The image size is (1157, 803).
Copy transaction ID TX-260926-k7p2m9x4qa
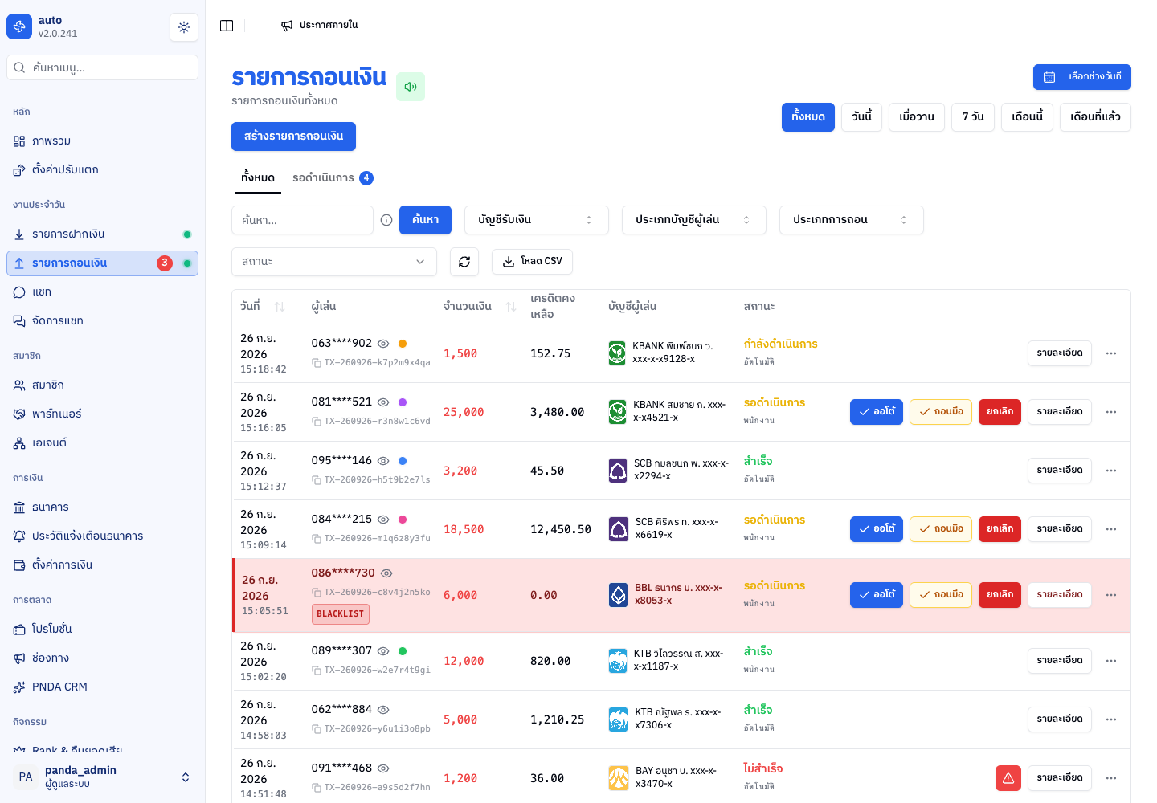pyautogui.click(x=317, y=363)
